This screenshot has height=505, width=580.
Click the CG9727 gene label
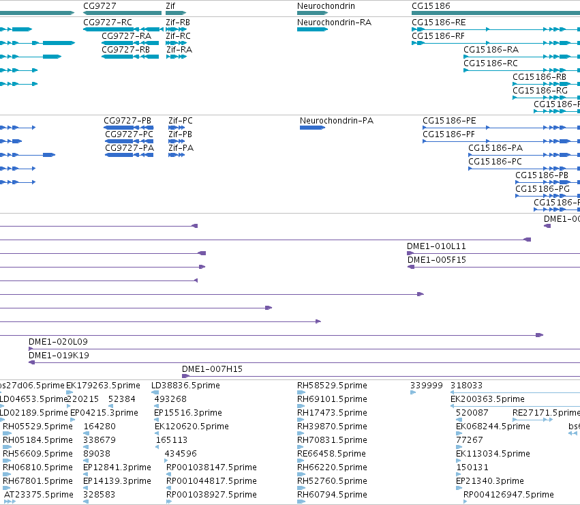click(x=100, y=6)
